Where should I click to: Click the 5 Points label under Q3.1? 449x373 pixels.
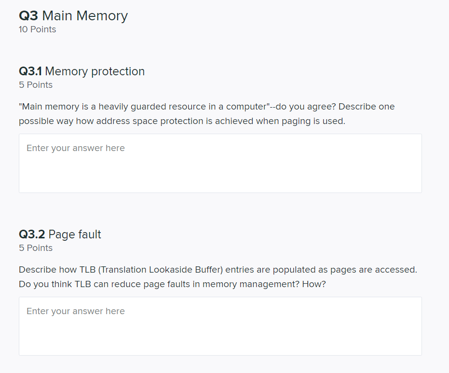coord(35,84)
